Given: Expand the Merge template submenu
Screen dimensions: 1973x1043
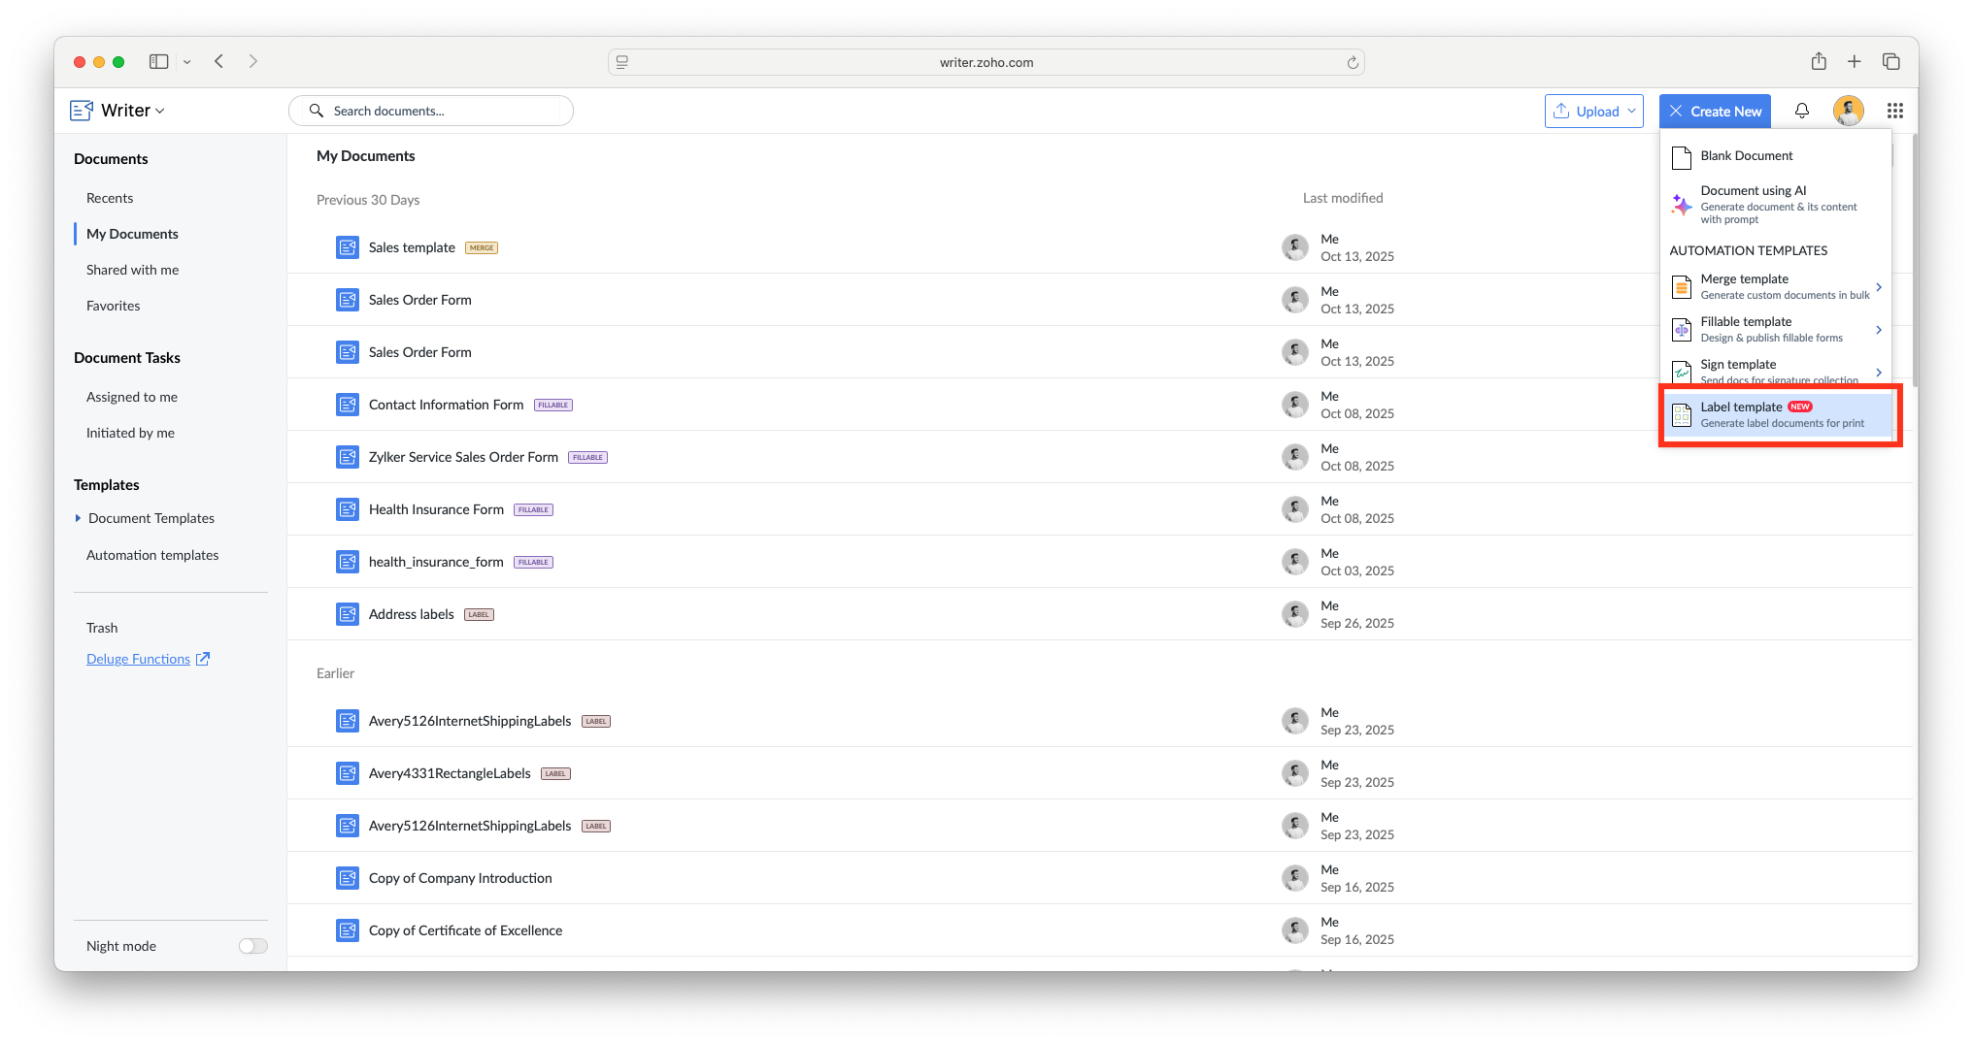Looking at the screenshot, I should point(1878,287).
